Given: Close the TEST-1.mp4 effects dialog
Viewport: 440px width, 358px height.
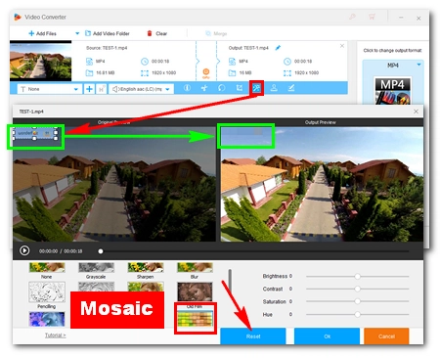Looking at the screenshot, I should [x=416, y=112].
